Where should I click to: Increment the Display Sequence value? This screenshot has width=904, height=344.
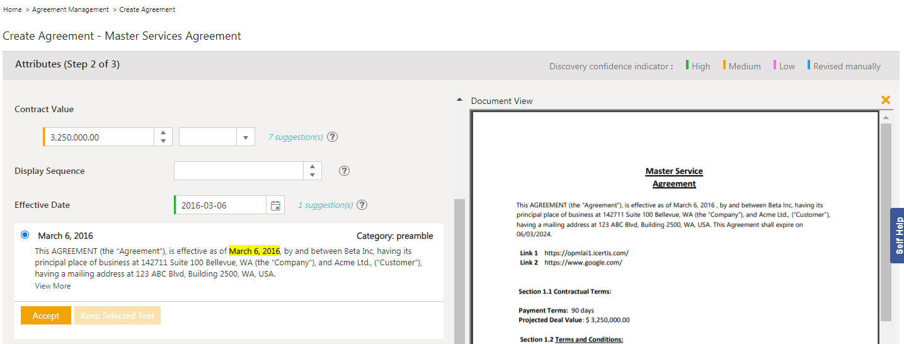[312, 167]
